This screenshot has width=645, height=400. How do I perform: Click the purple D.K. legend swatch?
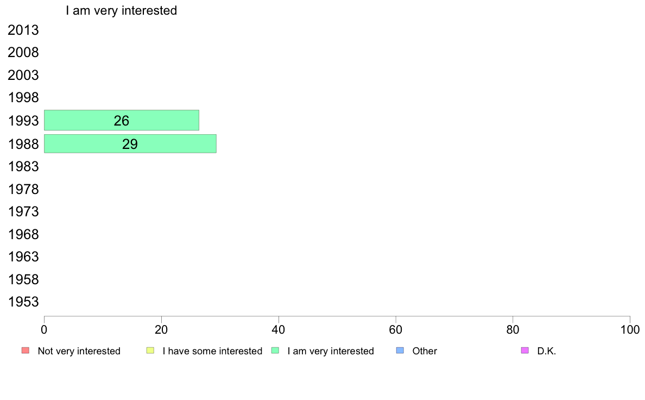tap(525, 351)
